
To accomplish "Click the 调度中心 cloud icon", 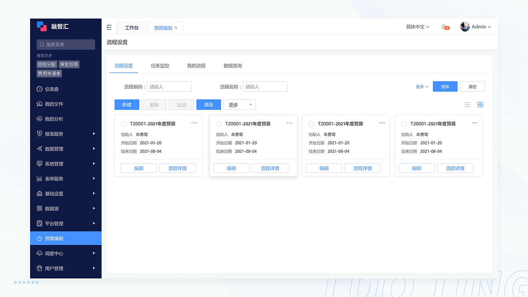I will tap(40, 253).
